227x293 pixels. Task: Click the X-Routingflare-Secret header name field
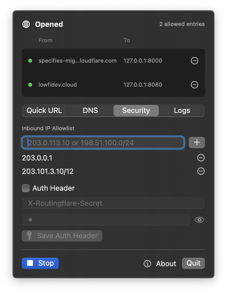(x=114, y=203)
